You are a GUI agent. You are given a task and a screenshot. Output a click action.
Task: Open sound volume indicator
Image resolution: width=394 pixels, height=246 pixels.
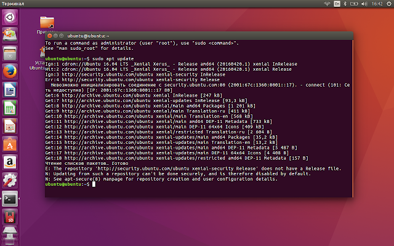[364, 4]
